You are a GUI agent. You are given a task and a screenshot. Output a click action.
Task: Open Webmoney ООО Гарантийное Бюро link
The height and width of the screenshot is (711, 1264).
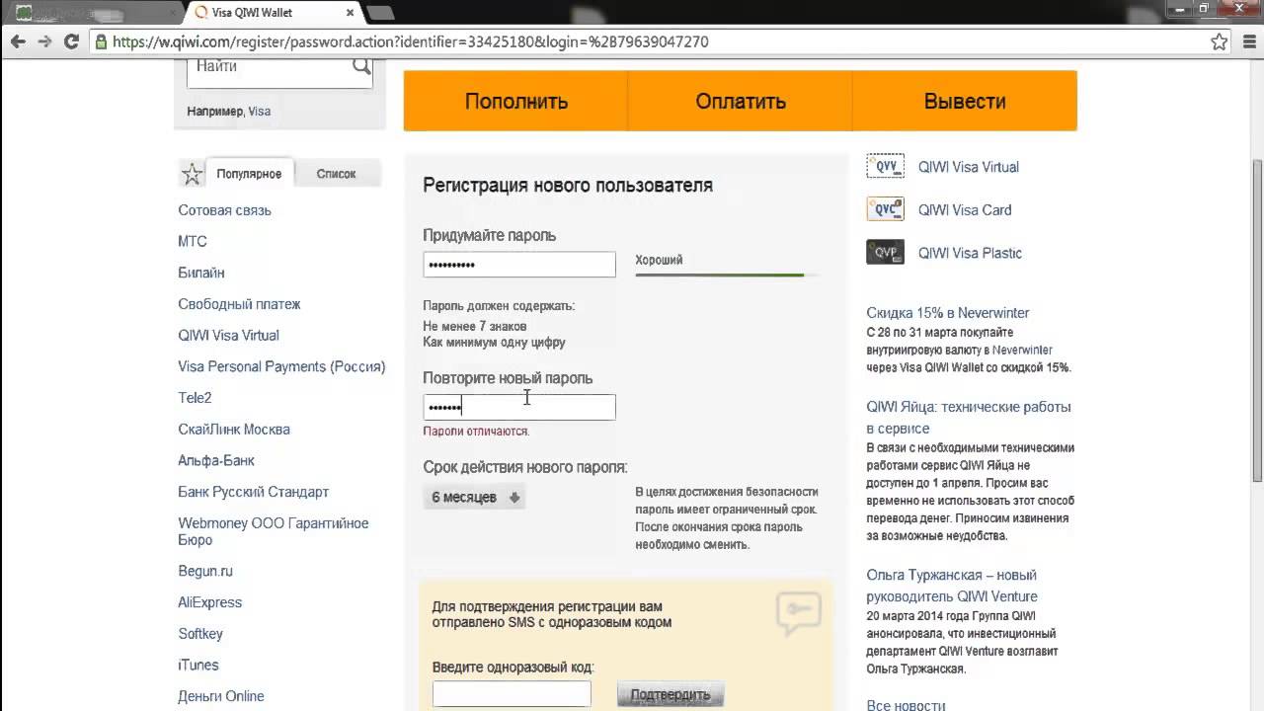click(274, 531)
